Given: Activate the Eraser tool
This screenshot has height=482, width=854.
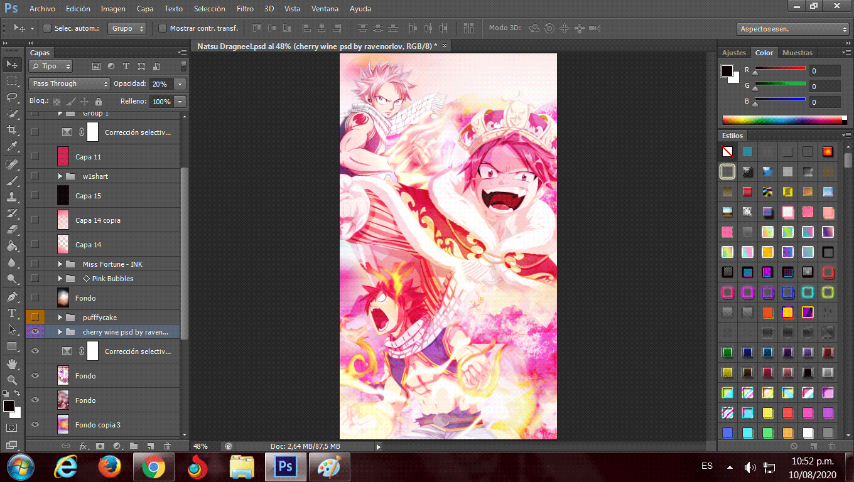Looking at the screenshot, I should pyautogui.click(x=12, y=230).
